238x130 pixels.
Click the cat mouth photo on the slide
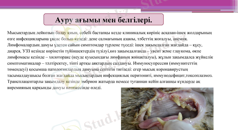coord(167,109)
